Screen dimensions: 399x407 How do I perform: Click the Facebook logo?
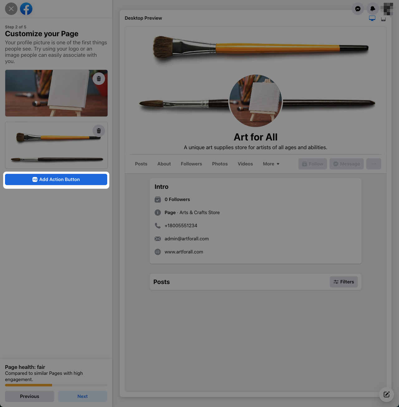click(26, 9)
